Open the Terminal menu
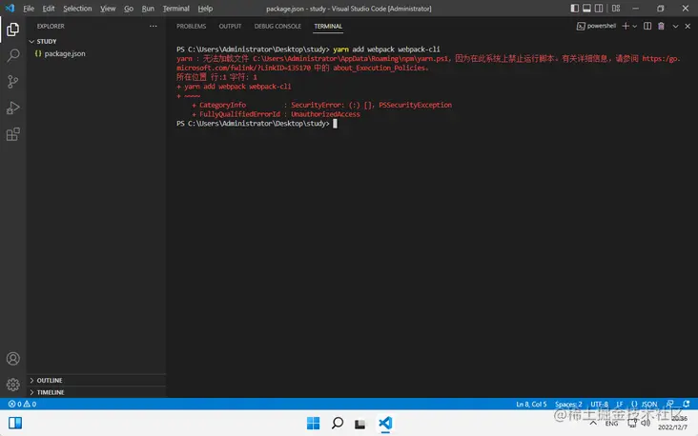Screen dimensions: 698x436 (x=175, y=9)
